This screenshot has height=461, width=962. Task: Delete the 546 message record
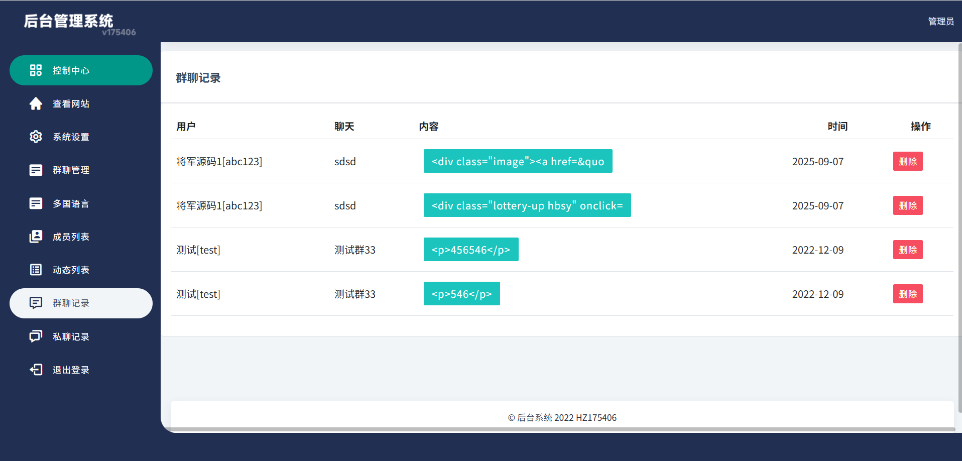coord(907,294)
